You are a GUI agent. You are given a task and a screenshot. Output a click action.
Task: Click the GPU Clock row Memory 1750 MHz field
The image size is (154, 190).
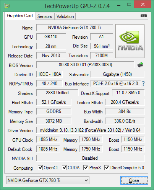91,139
